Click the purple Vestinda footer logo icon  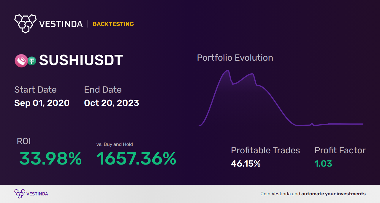point(20,194)
